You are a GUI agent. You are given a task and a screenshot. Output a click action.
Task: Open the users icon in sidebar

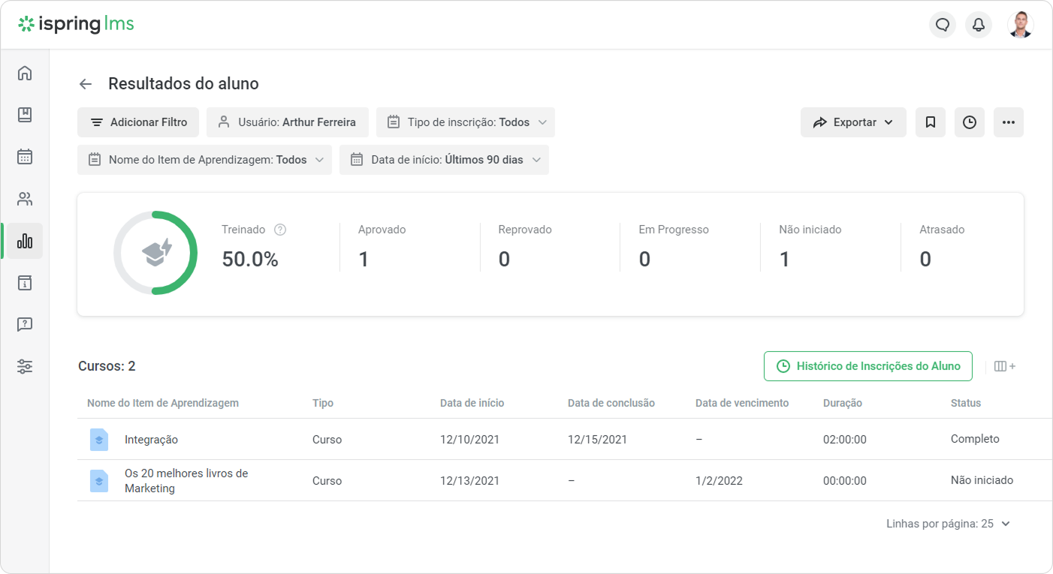click(x=25, y=199)
